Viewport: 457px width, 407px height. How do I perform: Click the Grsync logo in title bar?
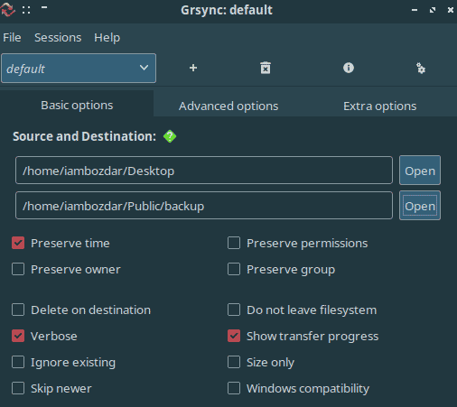click(x=7, y=9)
